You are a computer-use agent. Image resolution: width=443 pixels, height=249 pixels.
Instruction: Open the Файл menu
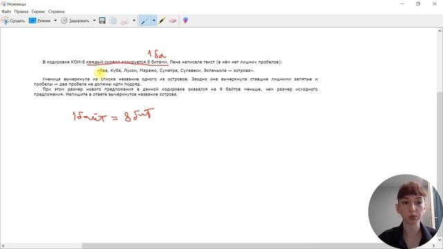(x=6, y=12)
